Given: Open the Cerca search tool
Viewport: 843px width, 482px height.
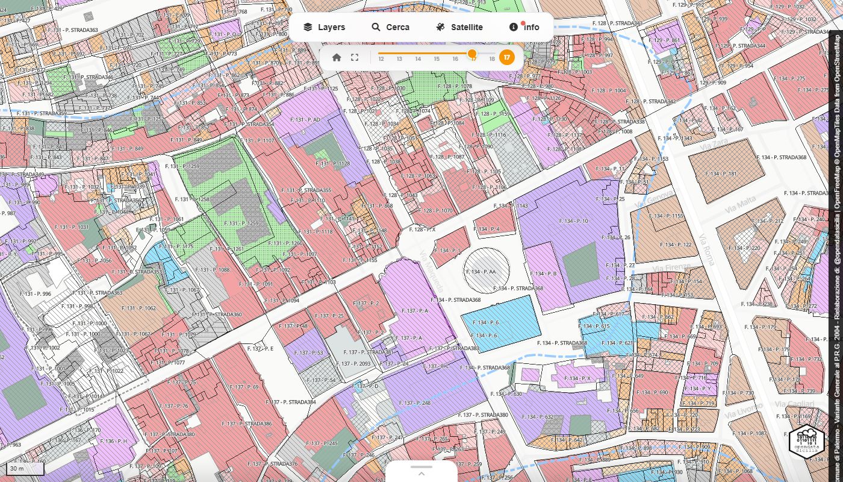Looking at the screenshot, I should click(390, 27).
